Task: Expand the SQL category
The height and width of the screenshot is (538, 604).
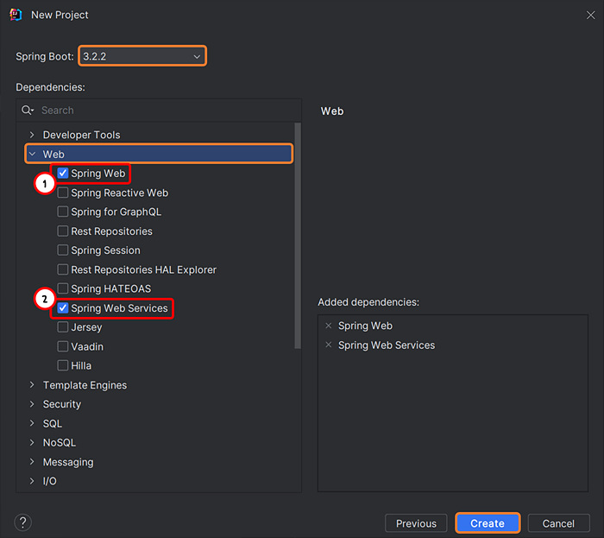Action: click(x=32, y=423)
